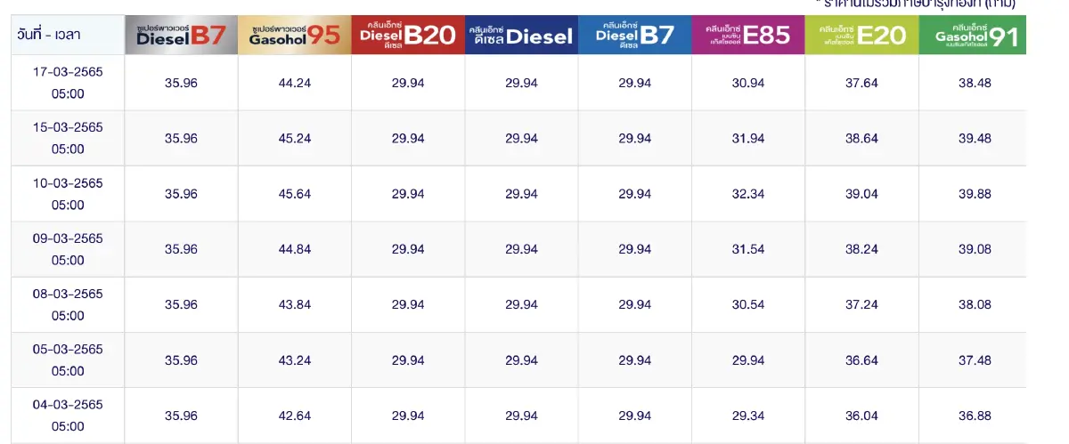This screenshot has width=1069, height=444.
Task: Click the Gasohol 91 price 39.48
Action: pyautogui.click(x=975, y=138)
